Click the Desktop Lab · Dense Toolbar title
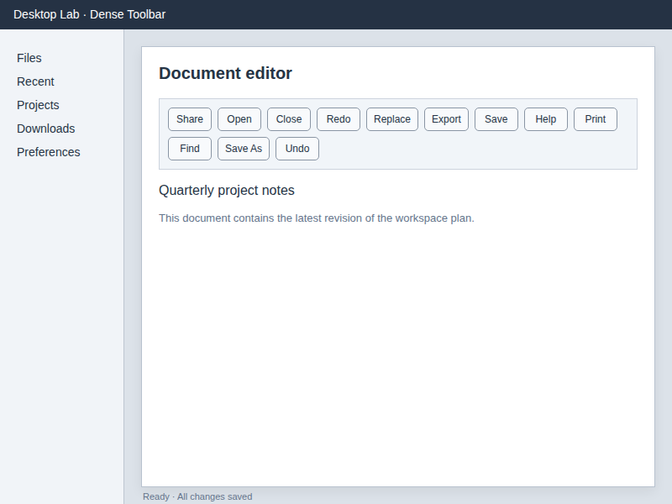 coord(90,14)
